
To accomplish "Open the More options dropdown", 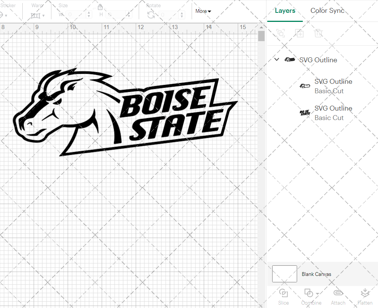I will [x=203, y=11].
